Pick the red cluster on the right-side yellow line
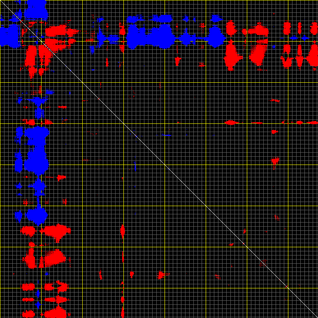Image resolution: width=318 pixels, height=318 pixels. click(231, 122)
